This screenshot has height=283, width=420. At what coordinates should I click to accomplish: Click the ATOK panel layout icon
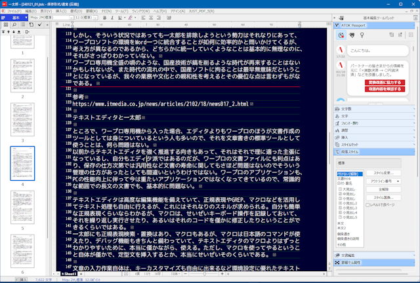[x=411, y=35]
